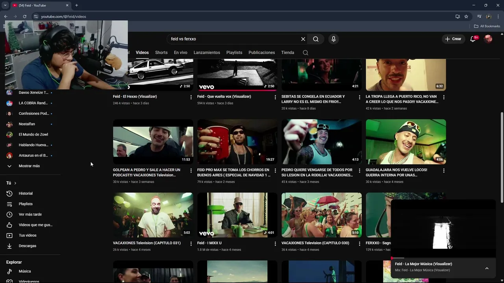Open options menu for FEID PRO MAX video
Viewport: 504px width, 283px height.
[275, 171]
